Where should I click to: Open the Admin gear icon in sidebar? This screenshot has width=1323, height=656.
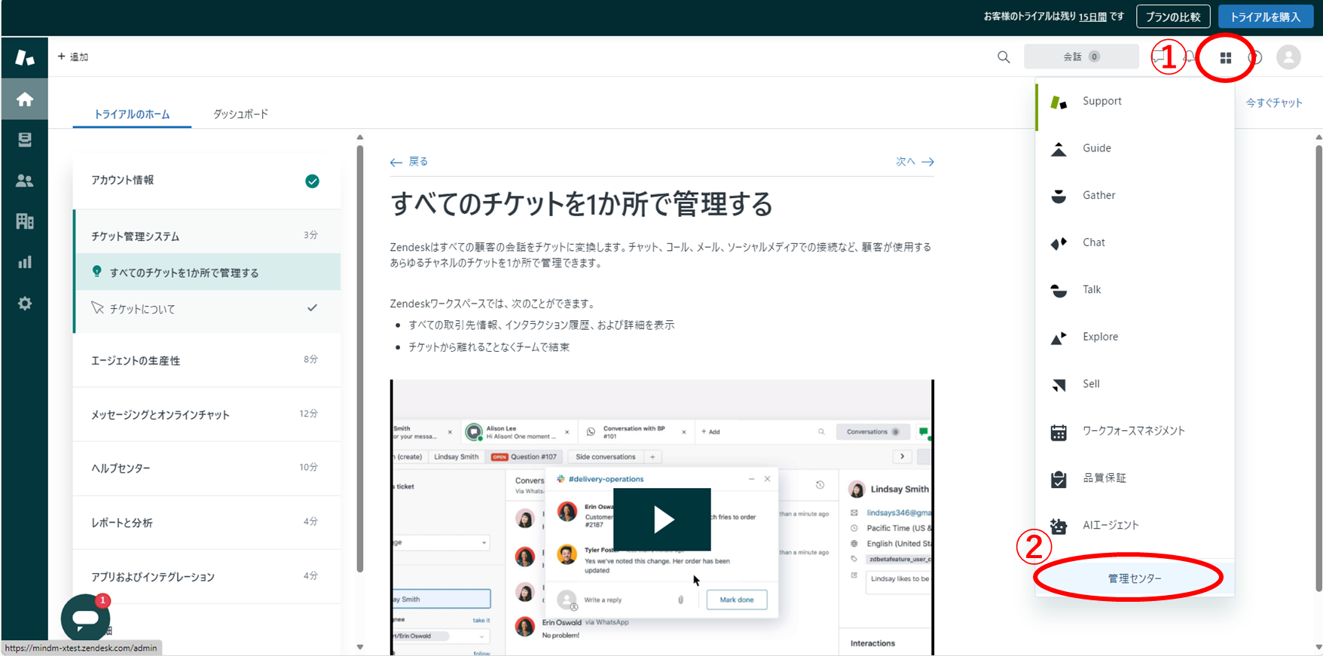coord(25,304)
